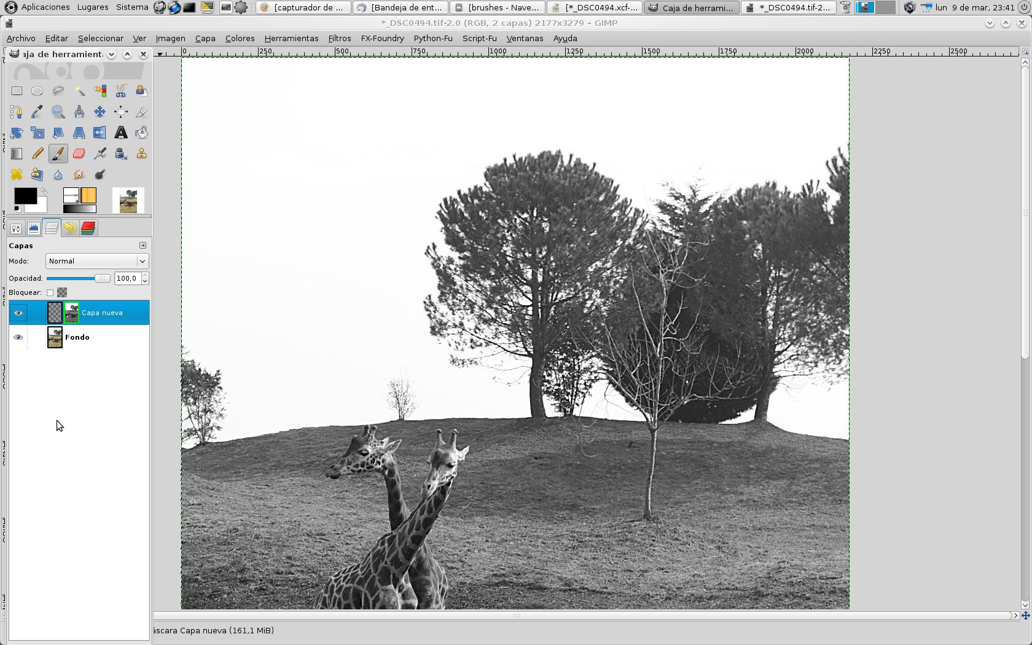Image resolution: width=1032 pixels, height=645 pixels.
Task: Select the Perspective tool
Action: pyautogui.click(x=79, y=133)
